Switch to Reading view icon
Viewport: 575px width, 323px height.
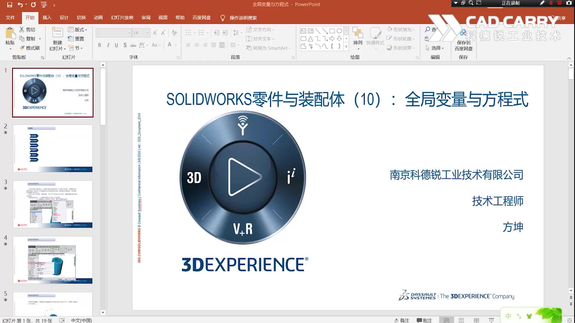(476, 320)
